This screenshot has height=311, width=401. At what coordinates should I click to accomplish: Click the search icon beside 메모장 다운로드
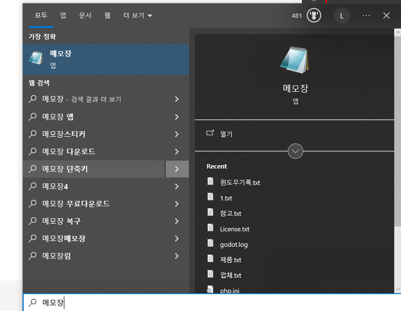point(32,152)
